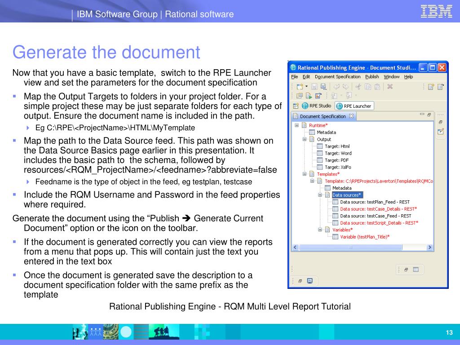
Task: Click the Delete X toolbar icon
Action: [x=390, y=87]
